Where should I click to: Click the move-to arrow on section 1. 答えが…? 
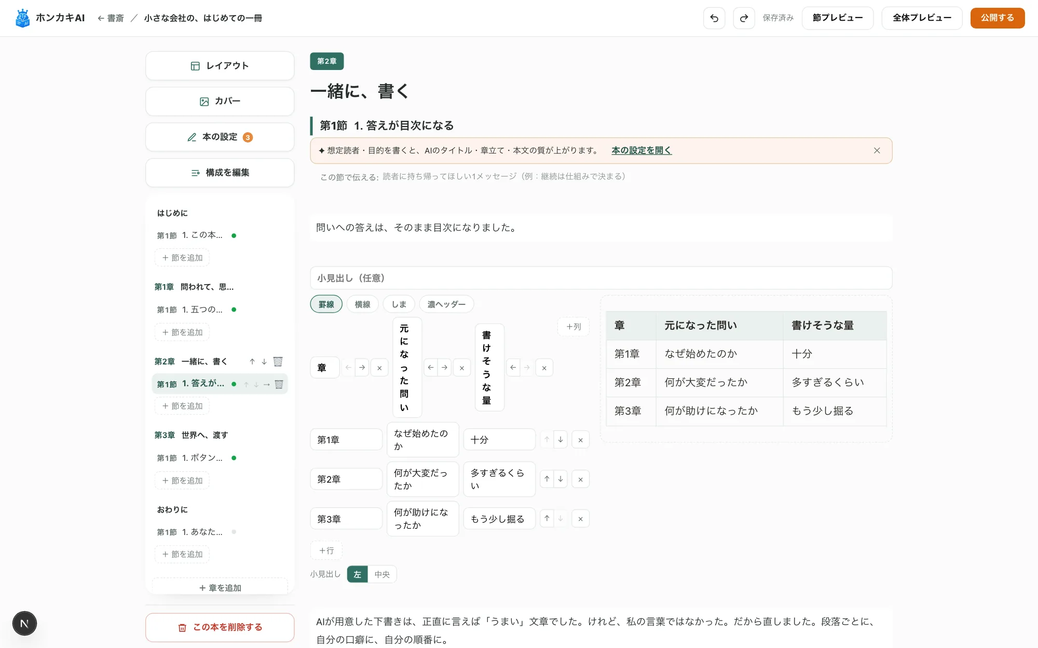pyautogui.click(x=267, y=384)
